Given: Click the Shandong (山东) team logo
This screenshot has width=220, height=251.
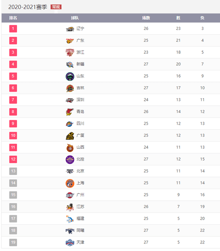Looking at the screenshot, I should [x=70, y=76].
